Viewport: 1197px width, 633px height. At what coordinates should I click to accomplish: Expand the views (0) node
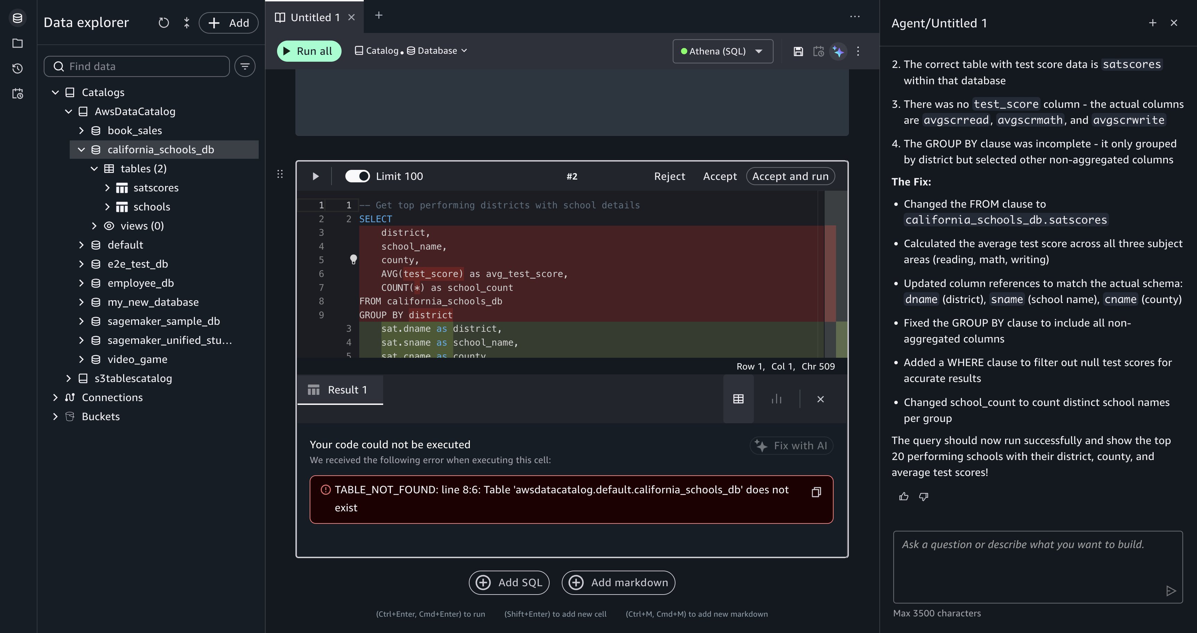tap(94, 226)
